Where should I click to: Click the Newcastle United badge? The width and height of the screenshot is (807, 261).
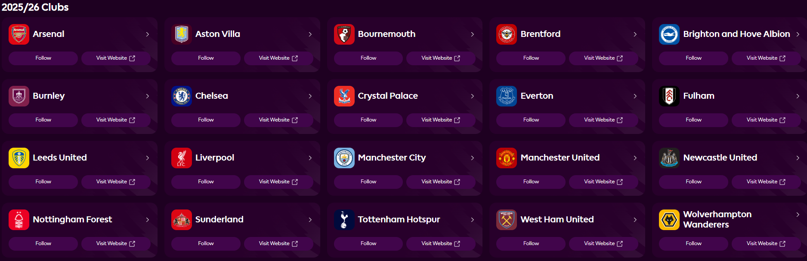point(669,158)
